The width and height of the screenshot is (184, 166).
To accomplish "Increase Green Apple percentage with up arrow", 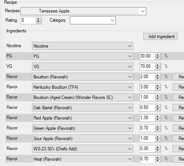I will click(158, 127).
